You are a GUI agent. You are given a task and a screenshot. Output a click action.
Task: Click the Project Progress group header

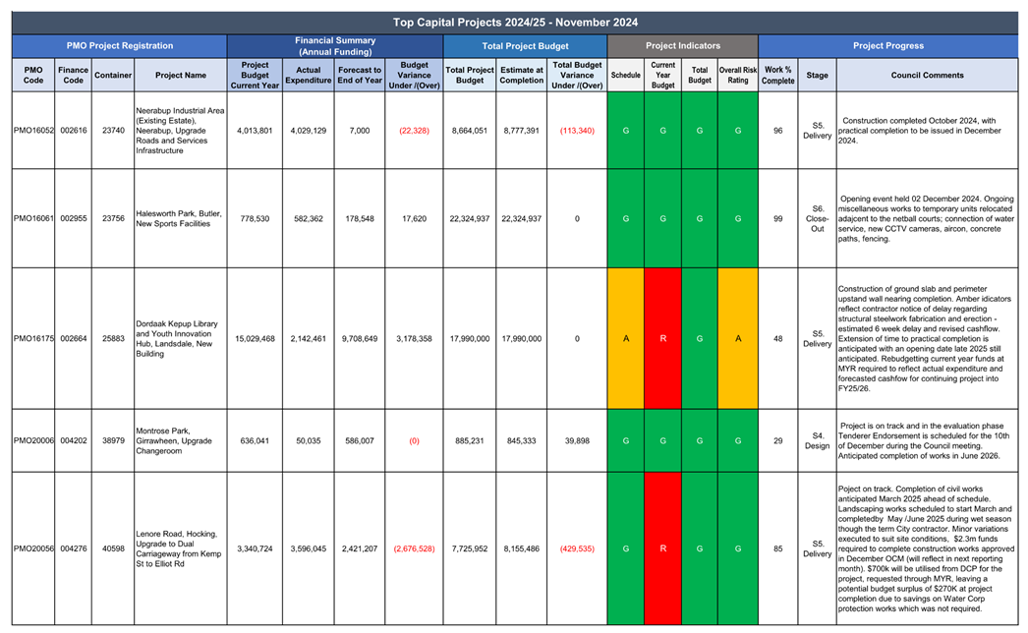pos(887,46)
